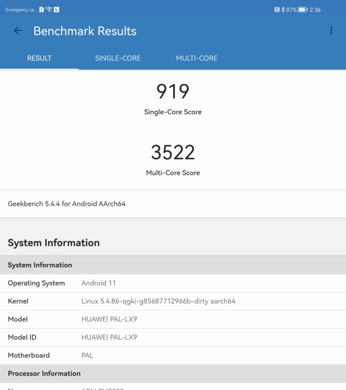Tap the Model ID value HUAWEI PAL-LX9
The image size is (346, 390).
(109, 337)
